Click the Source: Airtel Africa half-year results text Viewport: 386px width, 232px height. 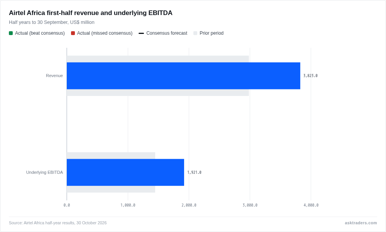[58, 223]
